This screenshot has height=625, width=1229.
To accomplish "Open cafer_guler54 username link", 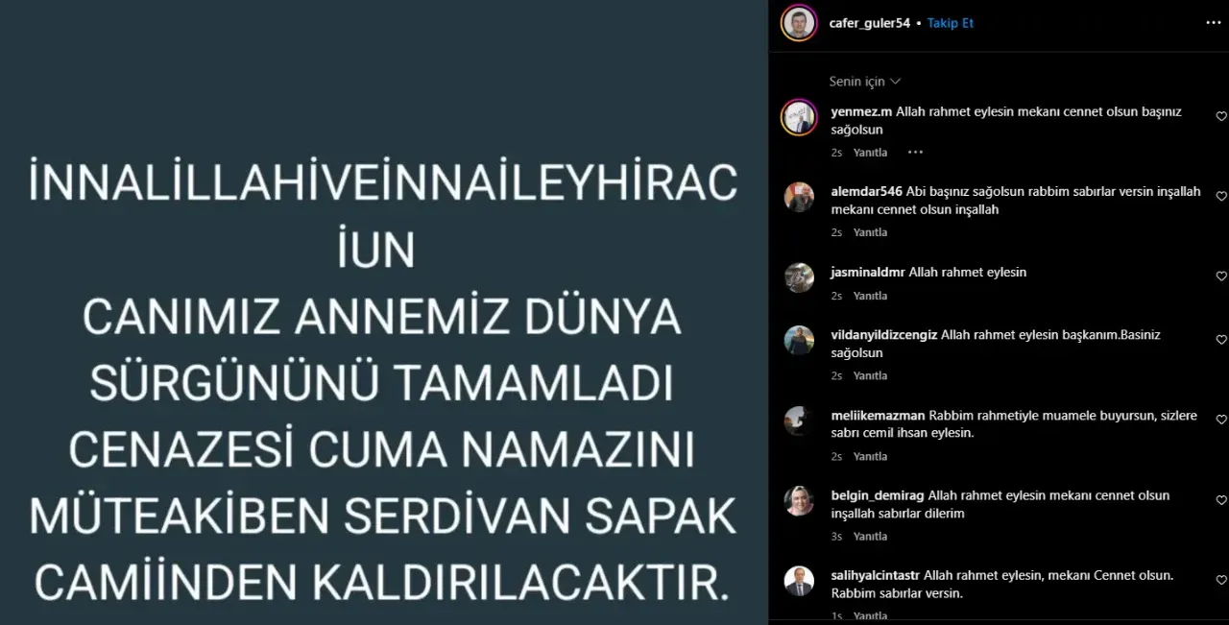I will [870, 23].
